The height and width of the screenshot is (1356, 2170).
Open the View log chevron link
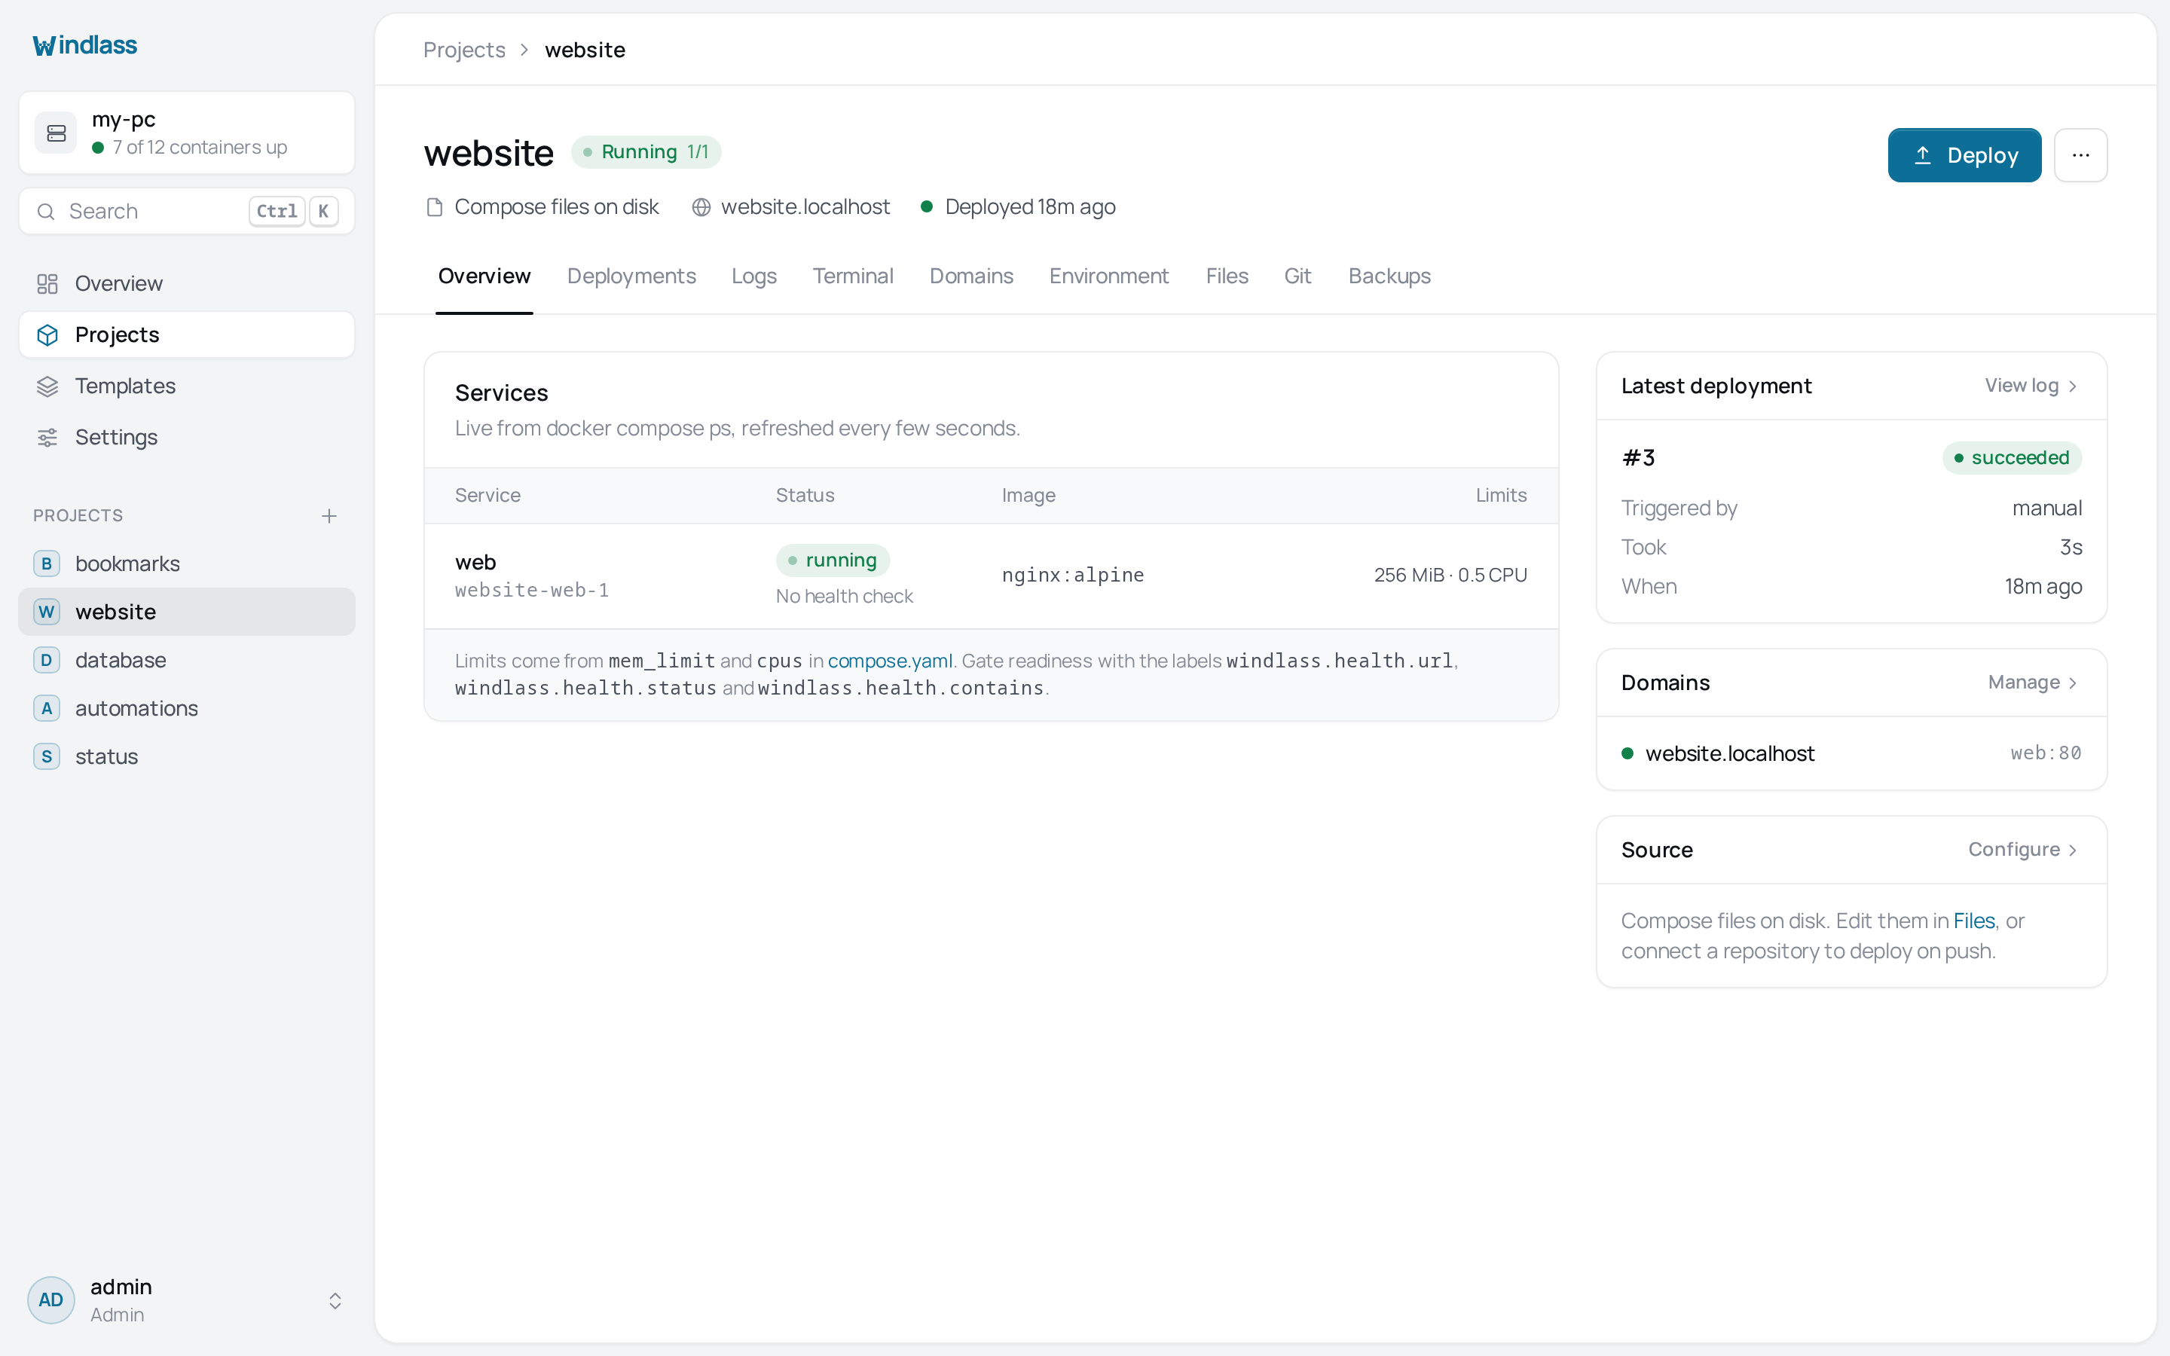point(2030,386)
